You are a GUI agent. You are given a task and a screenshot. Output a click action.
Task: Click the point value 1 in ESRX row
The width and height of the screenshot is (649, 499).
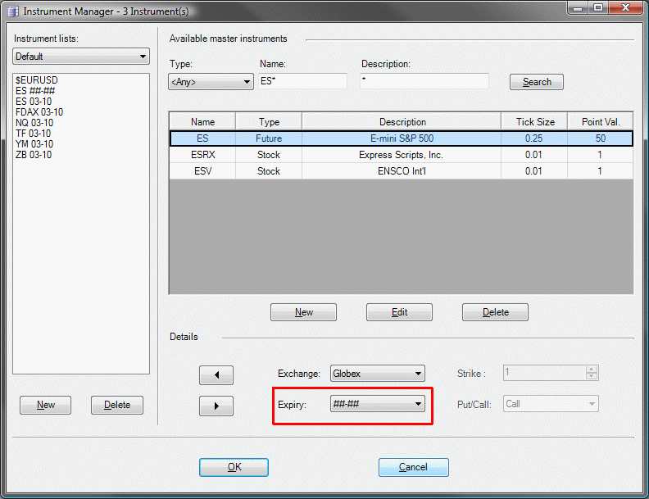tap(600, 155)
